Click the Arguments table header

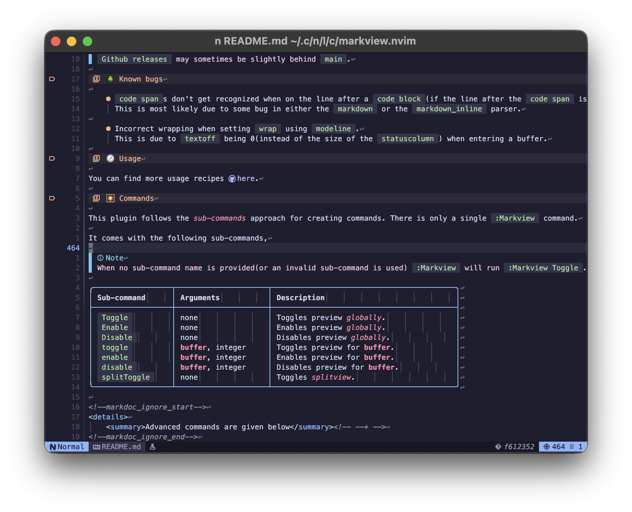[x=200, y=298]
